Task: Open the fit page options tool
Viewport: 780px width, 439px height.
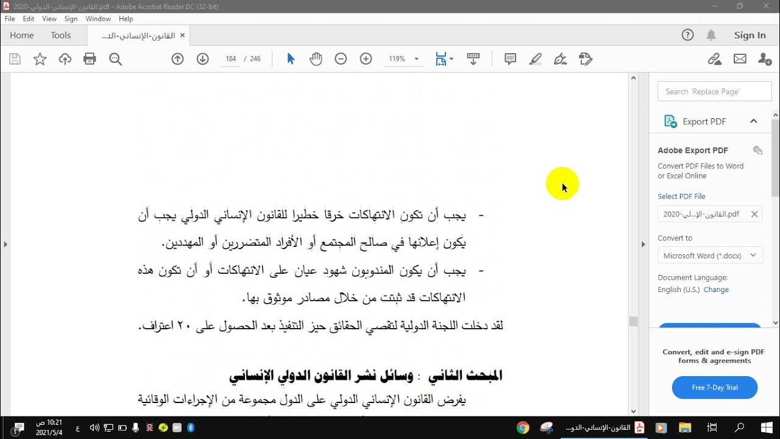Action: [444, 59]
